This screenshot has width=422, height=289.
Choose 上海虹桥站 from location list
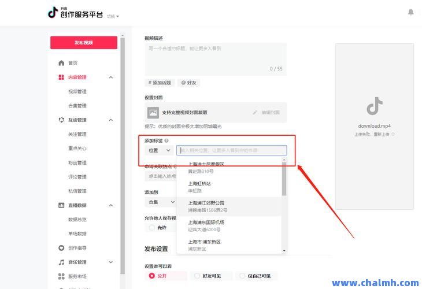click(229, 187)
